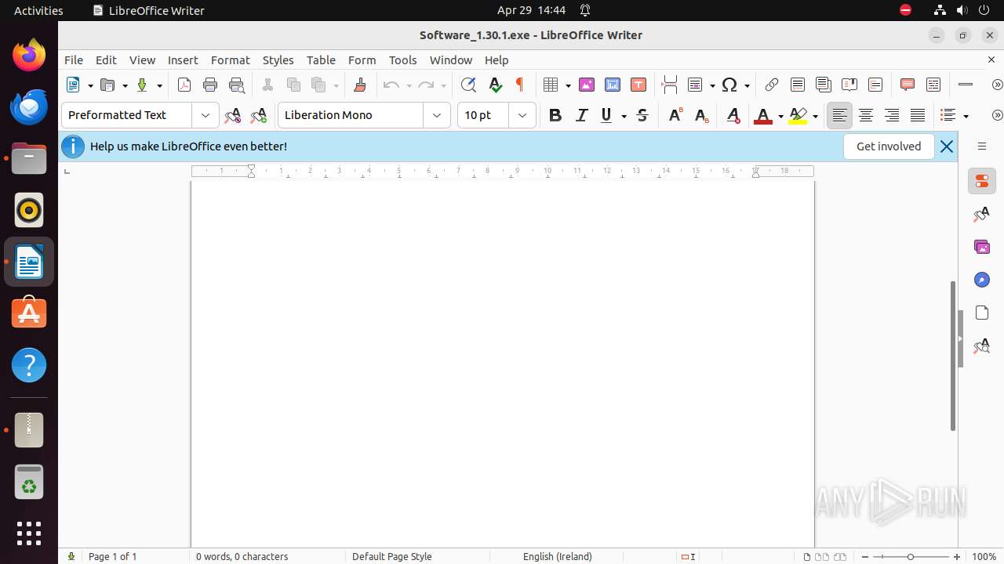Clear direct formatting
1004x564 pixels.
(x=733, y=116)
